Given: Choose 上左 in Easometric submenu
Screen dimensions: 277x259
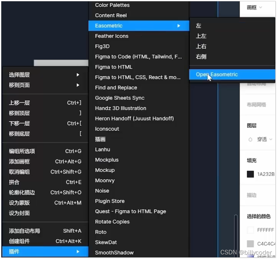Looking at the screenshot, I should pos(232,36).
